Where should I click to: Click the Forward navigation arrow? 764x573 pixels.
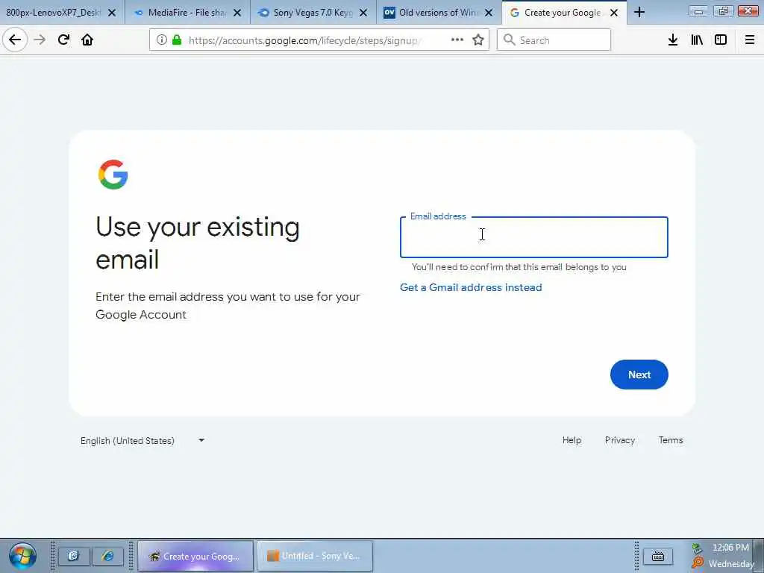coord(40,40)
